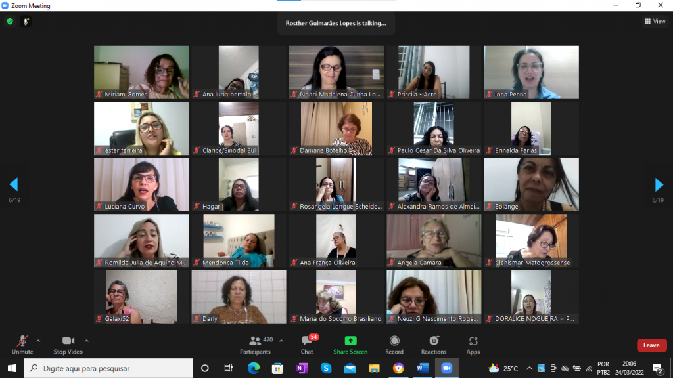Go to next gallery page right arrow
The image size is (673, 378).
coord(659,184)
